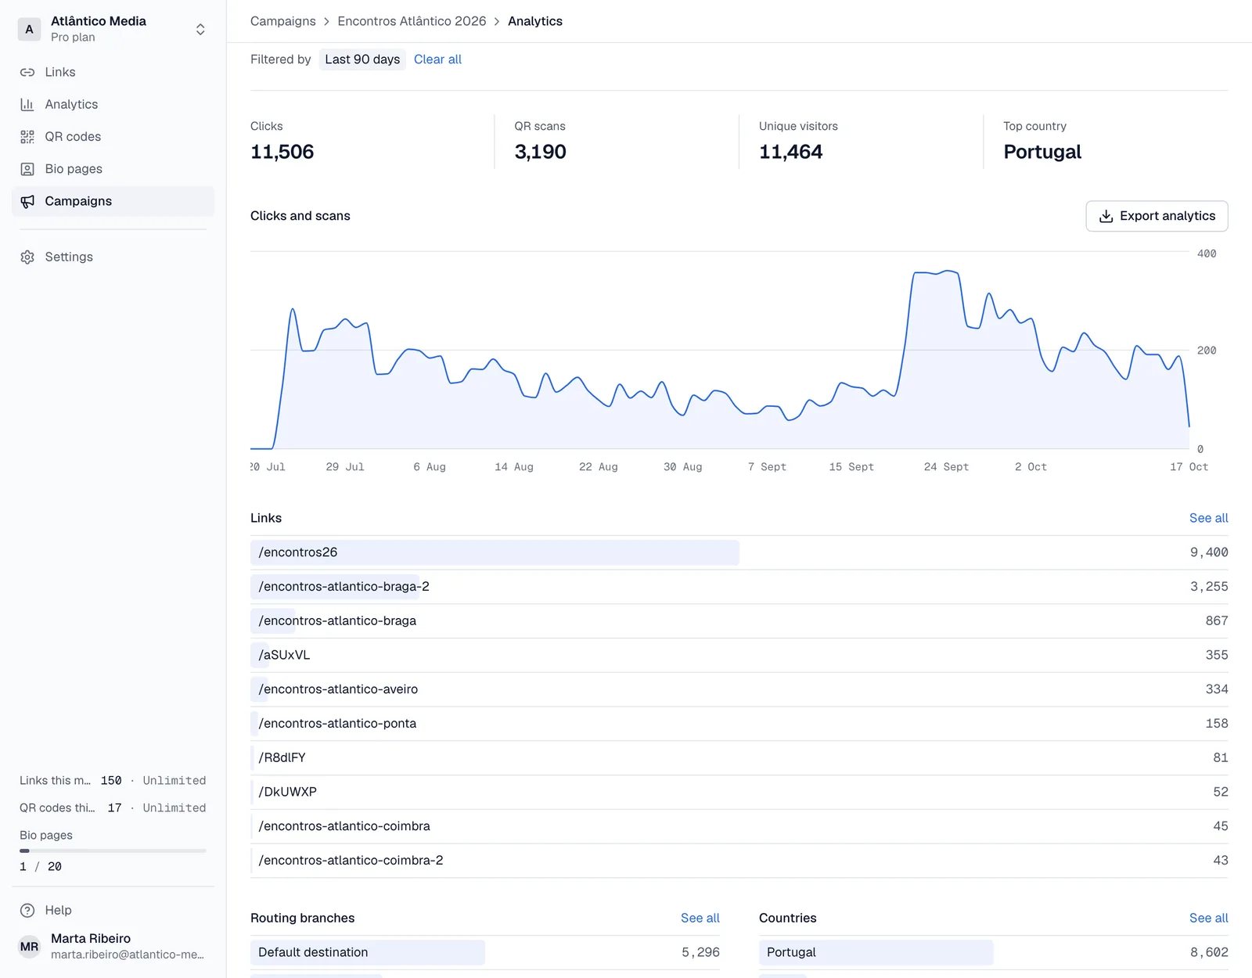Go to Encontros Atlântico 2026 breadcrumb
1252x978 pixels.
tap(412, 21)
